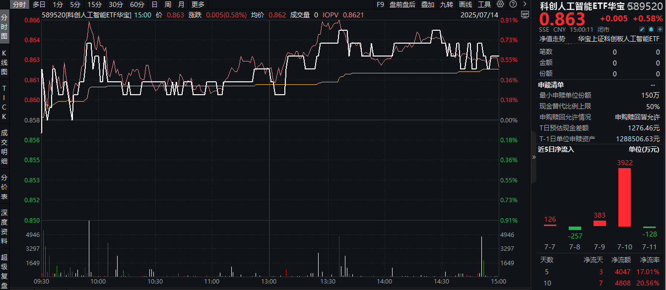Toggle 画线 drawing mode
666x290 pixels.
(466, 4)
